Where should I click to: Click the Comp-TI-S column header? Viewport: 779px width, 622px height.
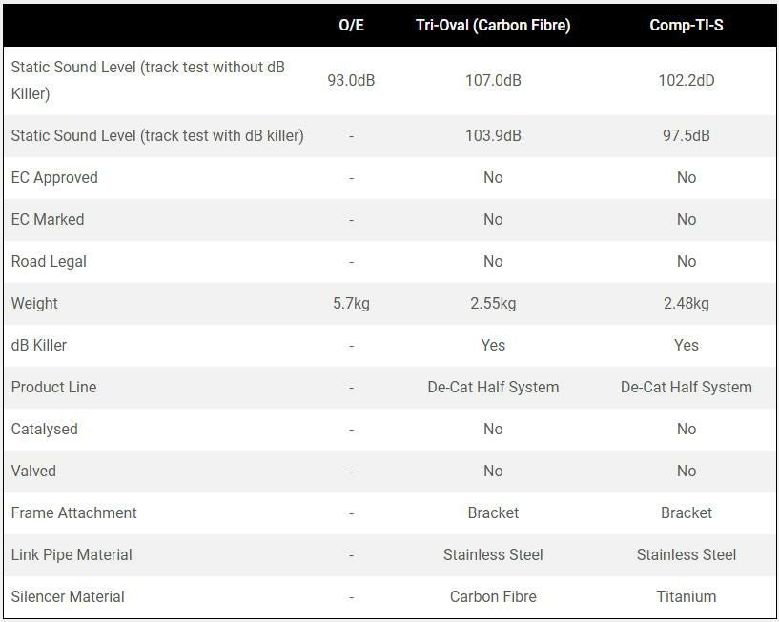tap(687, 25)
